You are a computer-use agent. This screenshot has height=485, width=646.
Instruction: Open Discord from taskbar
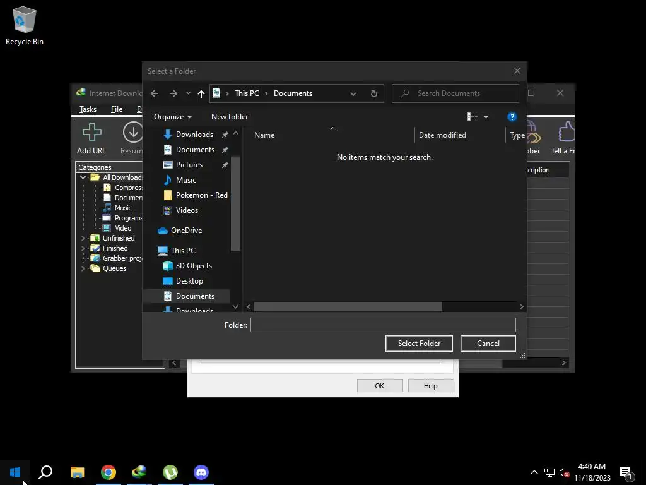(201, 472)
